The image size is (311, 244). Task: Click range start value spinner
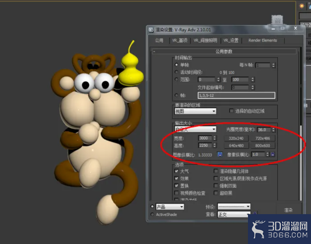coord(219,80)
